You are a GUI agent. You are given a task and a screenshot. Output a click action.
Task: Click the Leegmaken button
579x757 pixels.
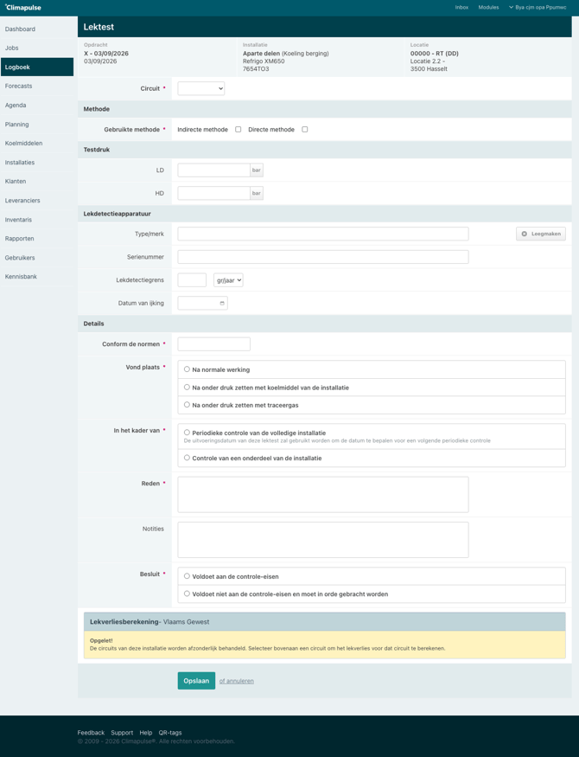541,234
